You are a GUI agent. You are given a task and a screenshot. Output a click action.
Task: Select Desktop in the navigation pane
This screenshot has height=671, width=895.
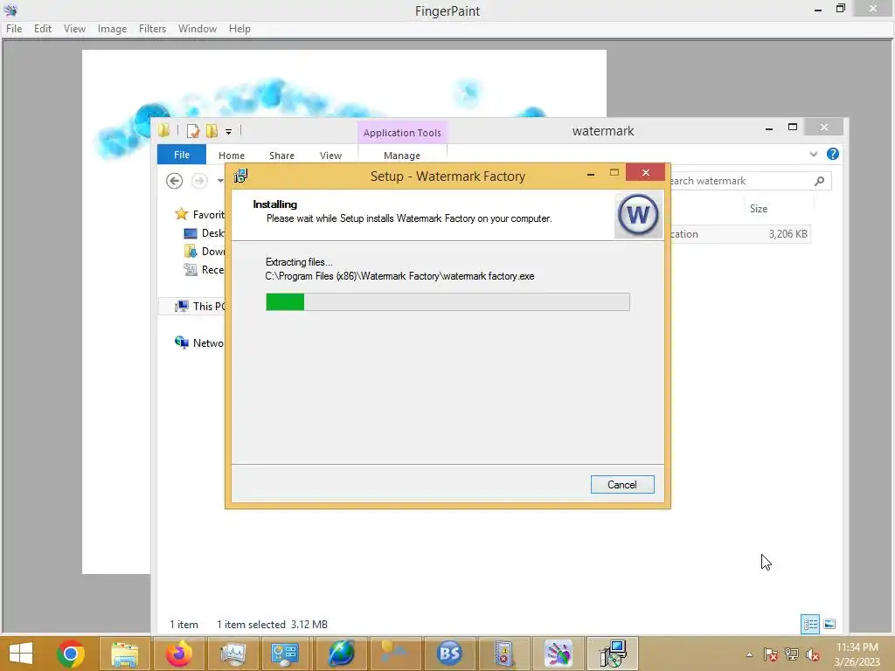pos(204,232)
